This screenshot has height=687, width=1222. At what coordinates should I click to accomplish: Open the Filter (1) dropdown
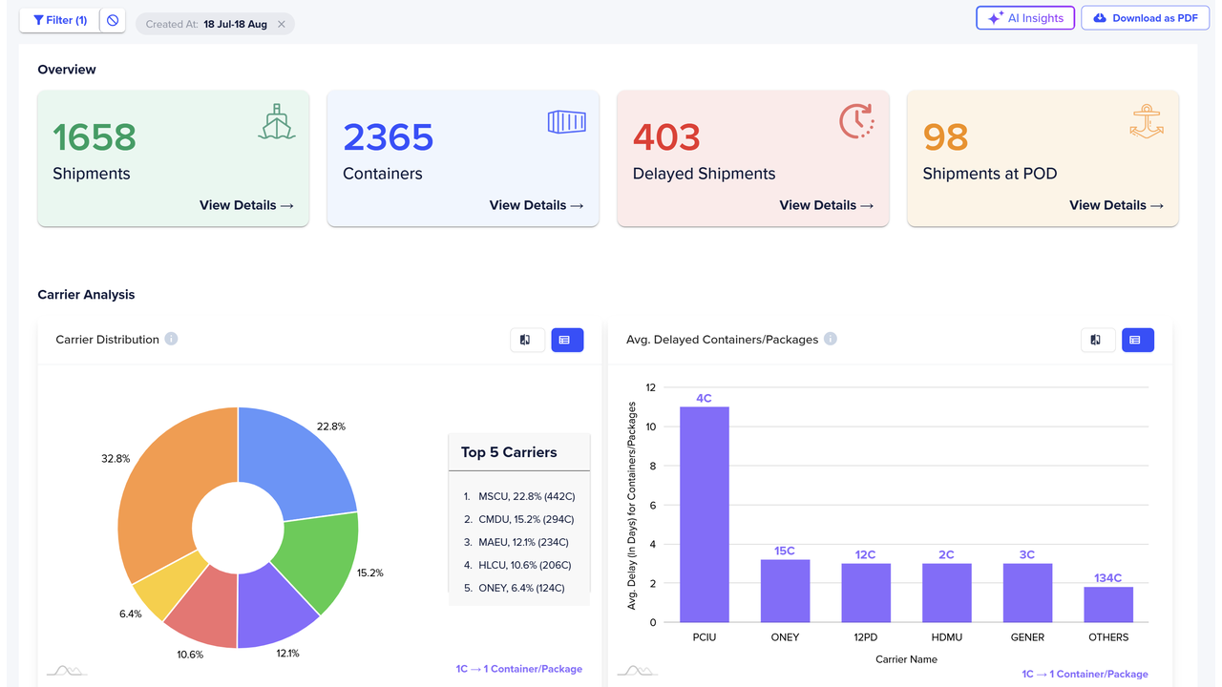pos(59,20)
